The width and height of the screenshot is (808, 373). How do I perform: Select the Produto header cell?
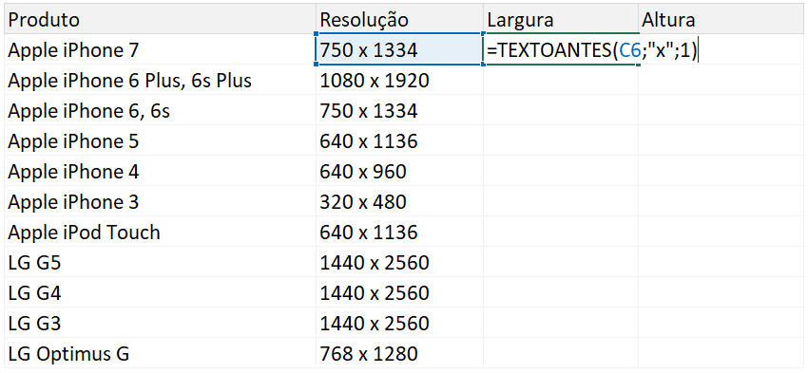point(161,20)
